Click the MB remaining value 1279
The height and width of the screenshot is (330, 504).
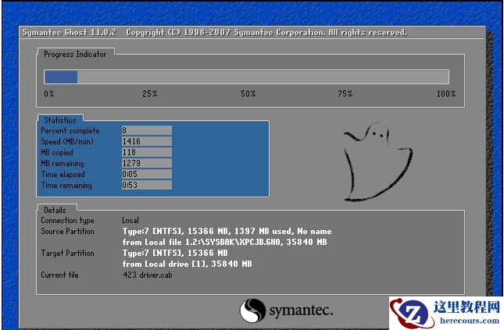(x=147, y=163)
